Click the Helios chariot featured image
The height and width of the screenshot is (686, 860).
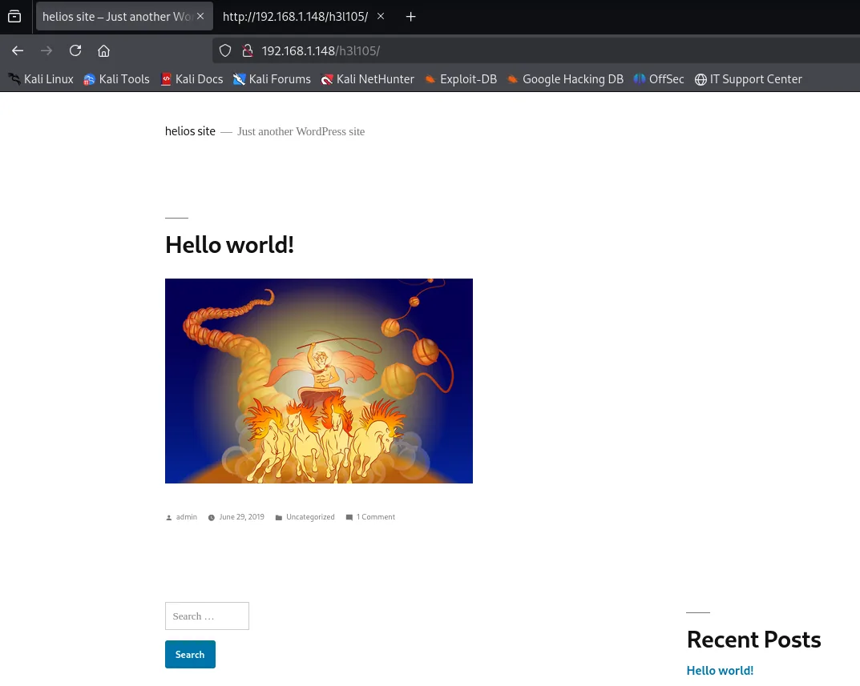[x=319, y=381]
